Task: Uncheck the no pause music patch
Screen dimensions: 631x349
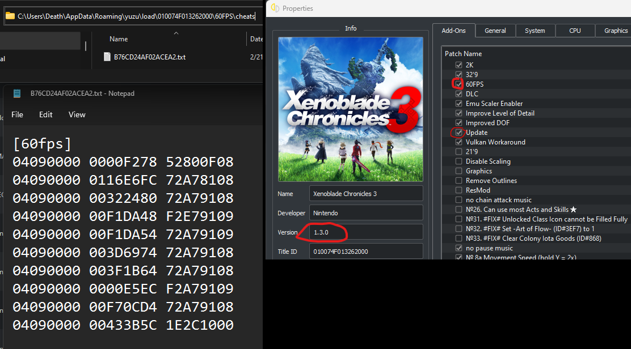Action: point(458,248)
